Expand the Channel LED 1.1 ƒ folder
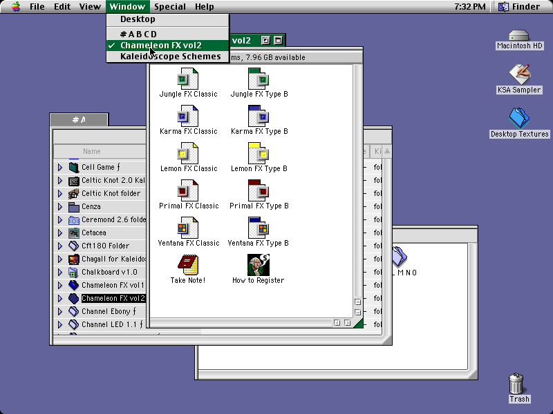The width and height of the screenshot is (553, 414). pyautogui.click(x=60, y=324)
